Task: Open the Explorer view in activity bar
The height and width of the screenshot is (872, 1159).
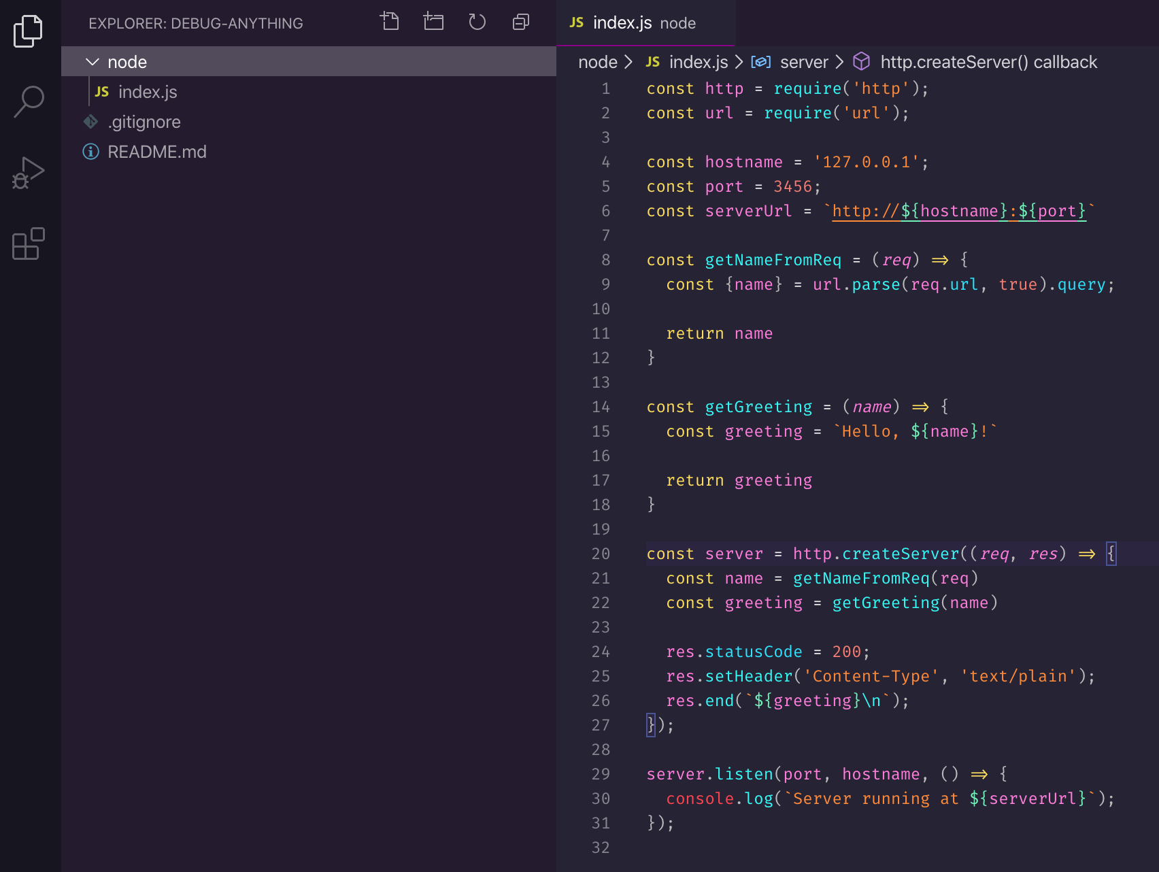Action: pyautogui.click(x=29, y=31)
